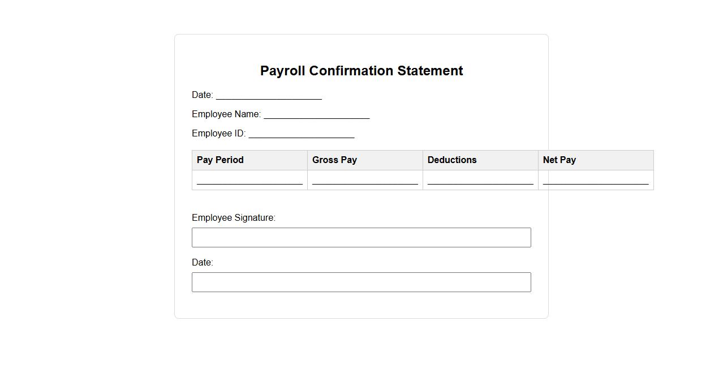Select the blank cell under Deductions
723x368 pixels.
[480, 180]
